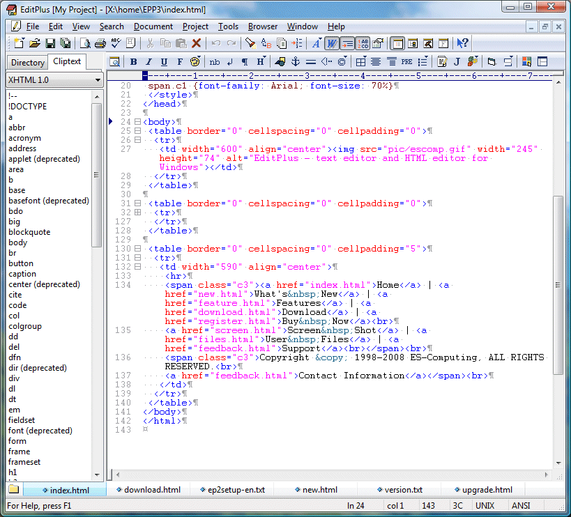Screen dimensions: 571x517
Task: Toggle bold tag insertion
Action: (132, 62)
